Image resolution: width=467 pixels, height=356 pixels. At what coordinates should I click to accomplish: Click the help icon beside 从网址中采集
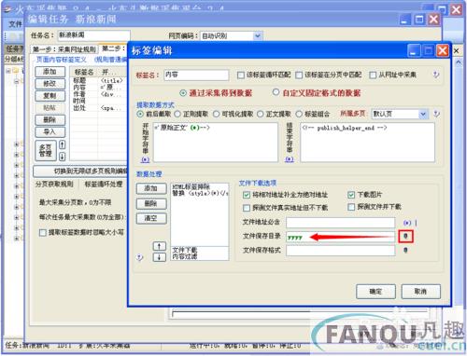point(436,75)
